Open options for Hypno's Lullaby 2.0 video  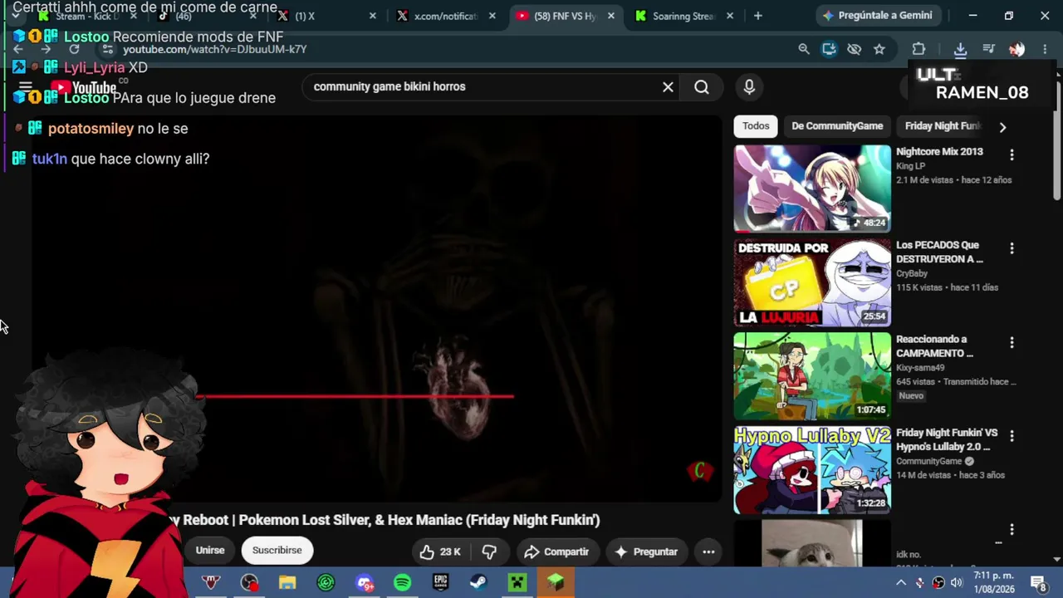(1012, 436)
